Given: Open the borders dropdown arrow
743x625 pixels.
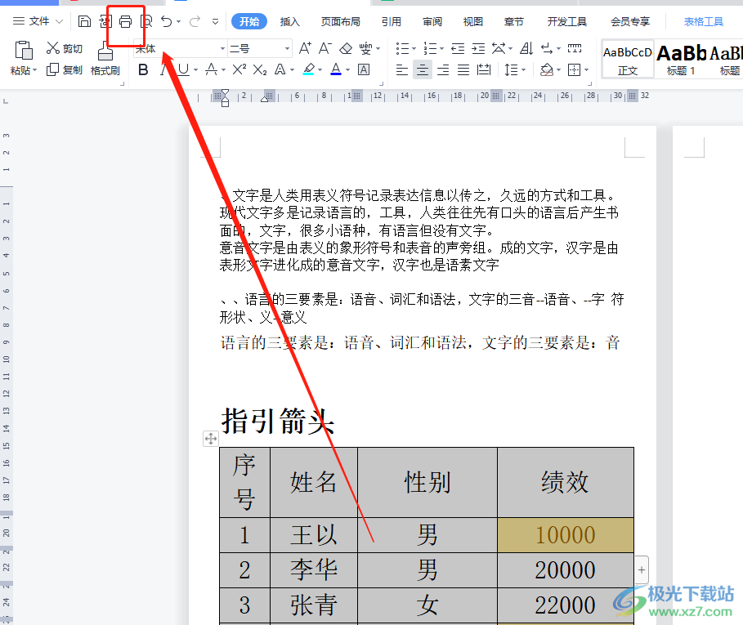Looking at the screenshot, I should [587, 70].
